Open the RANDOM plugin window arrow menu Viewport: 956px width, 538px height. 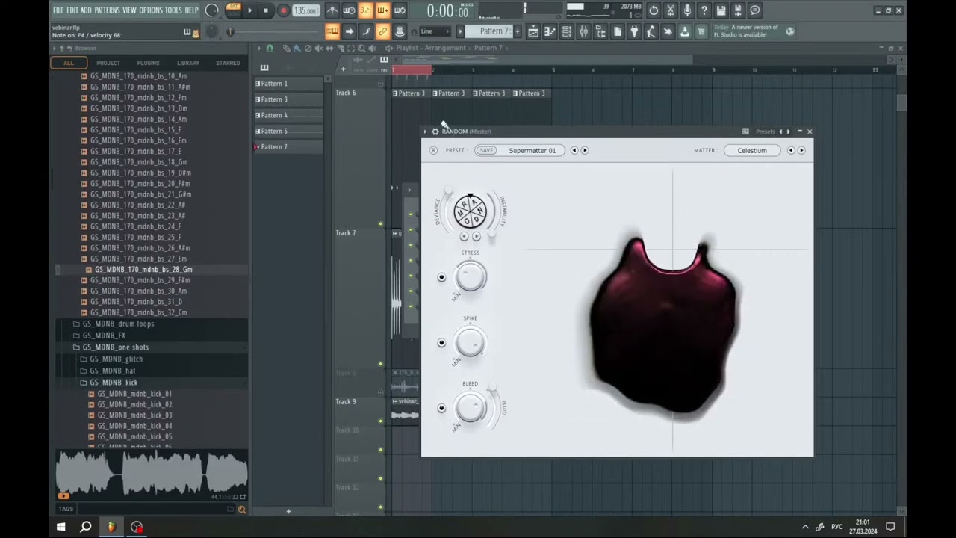426,132
